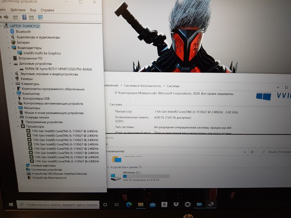Screen dimensions: 291x218
Task: Open the Dropbox icon in the taskbar
Action: [176, 204]
